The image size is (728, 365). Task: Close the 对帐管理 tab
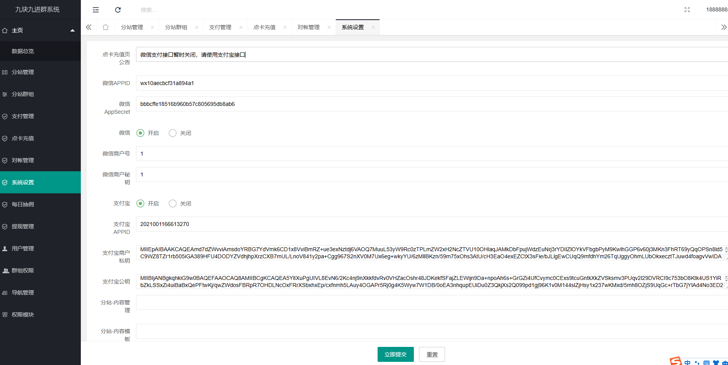(329, 28)
